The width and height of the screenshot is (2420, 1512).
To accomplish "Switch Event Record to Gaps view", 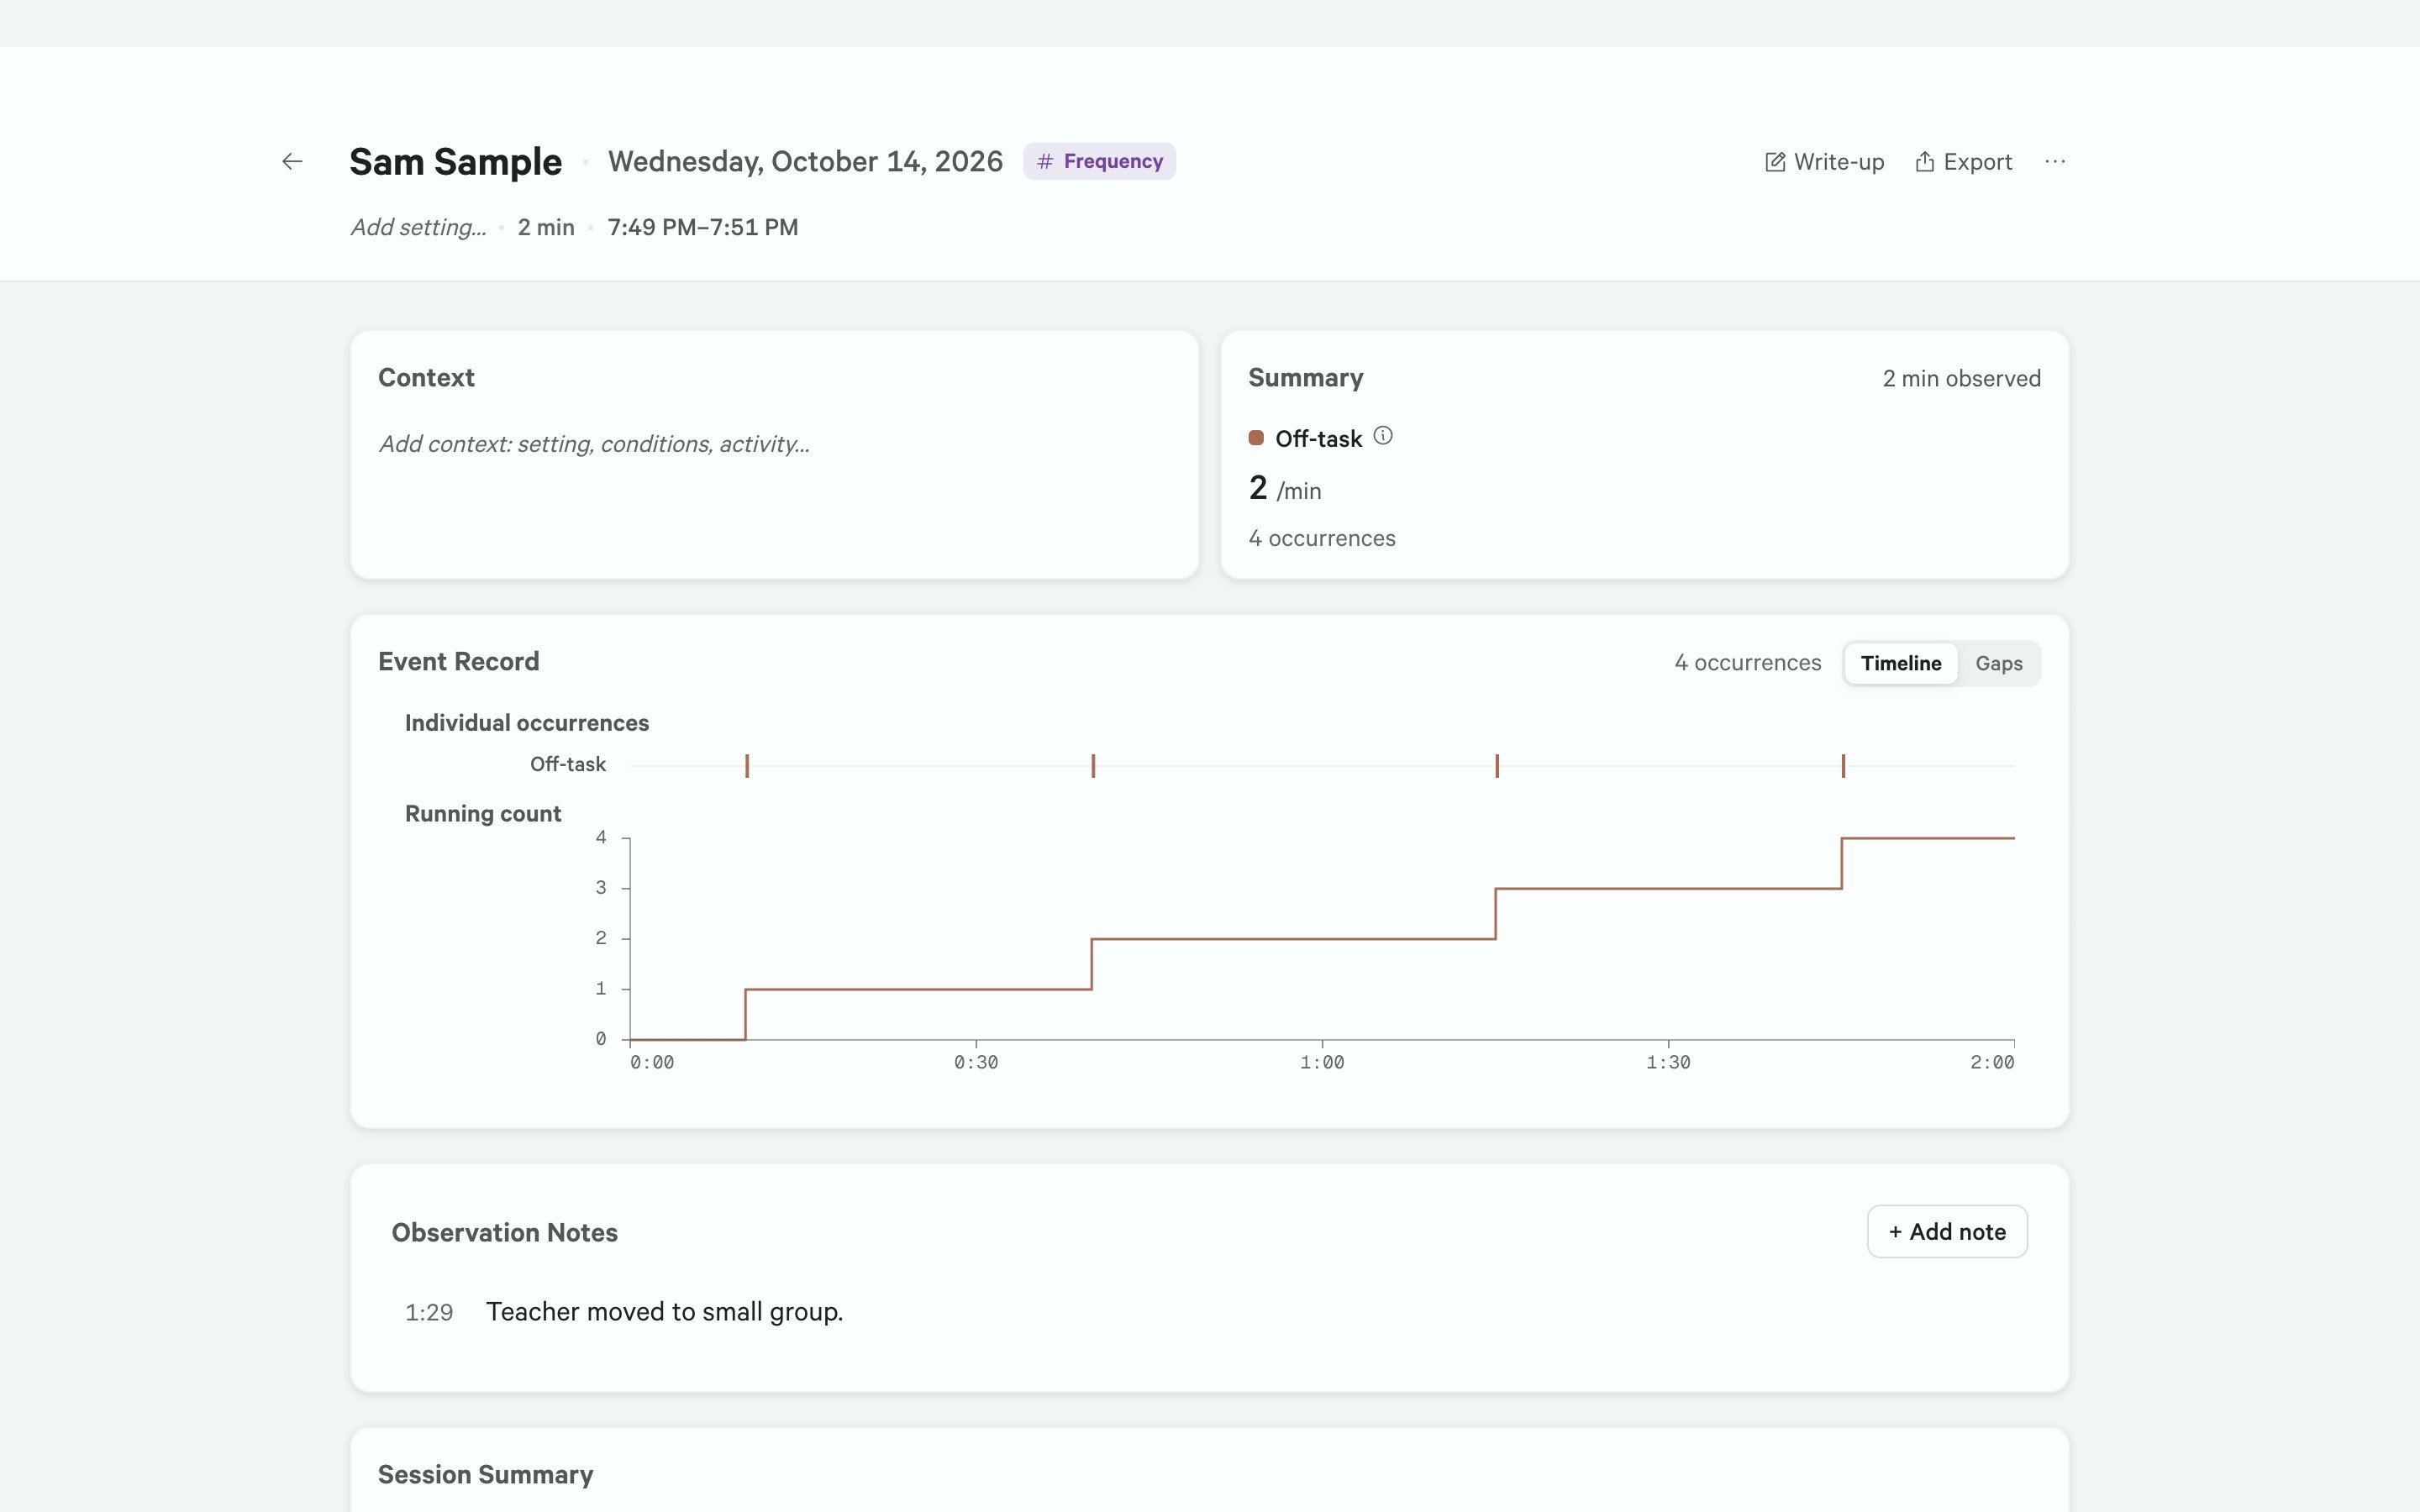I will tap(1998, 663).
